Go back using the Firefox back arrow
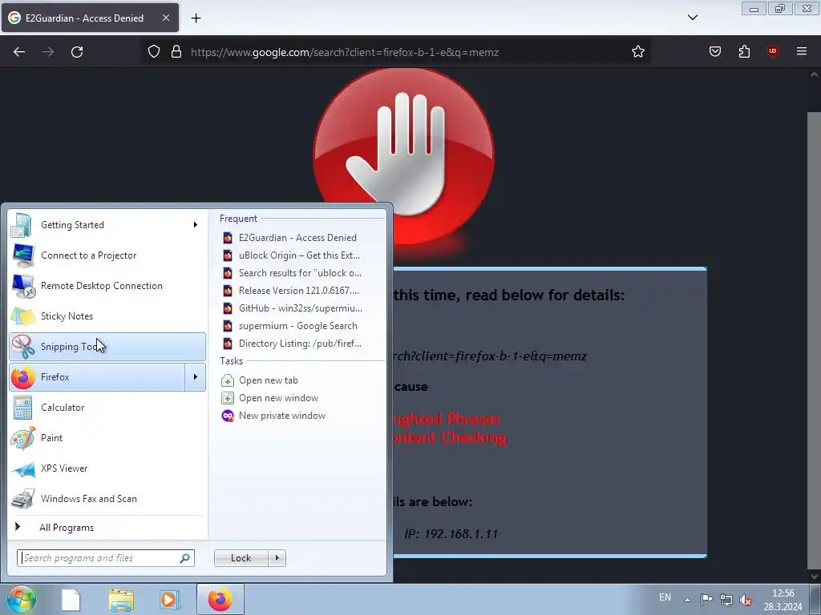Image resolution: width=821 pixels, height=615 pixels. [19, 52]
